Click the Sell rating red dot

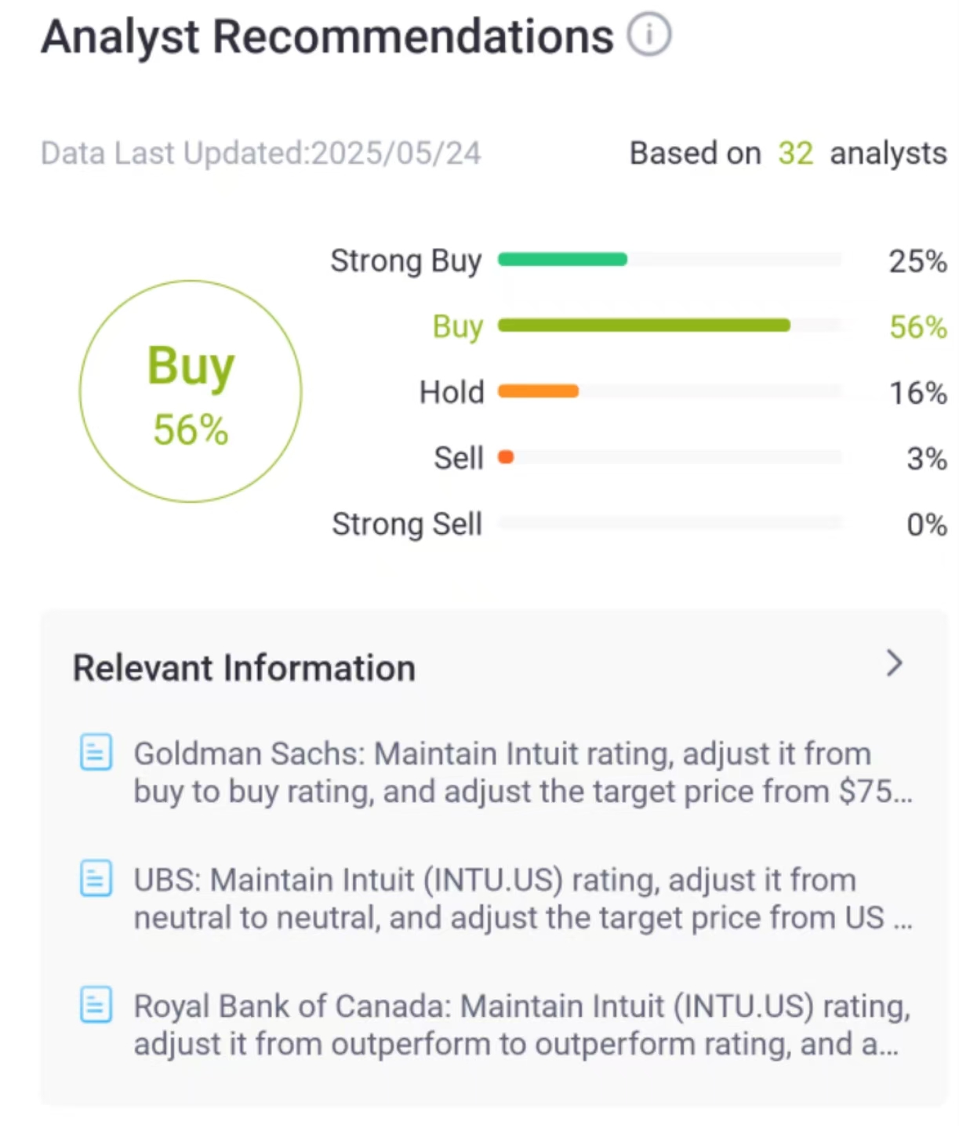pyautogui.click(x=506, y=457)
